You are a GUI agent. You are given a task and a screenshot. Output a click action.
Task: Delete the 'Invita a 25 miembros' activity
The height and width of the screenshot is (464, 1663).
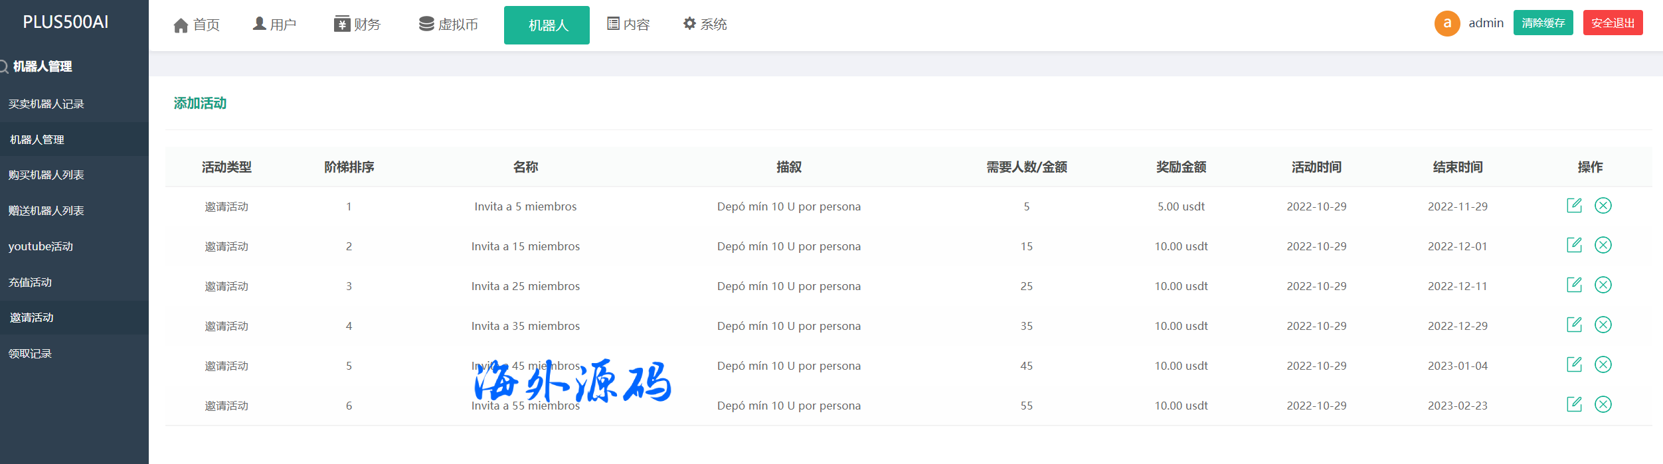pyautogui.click(x=1603, y=285)
